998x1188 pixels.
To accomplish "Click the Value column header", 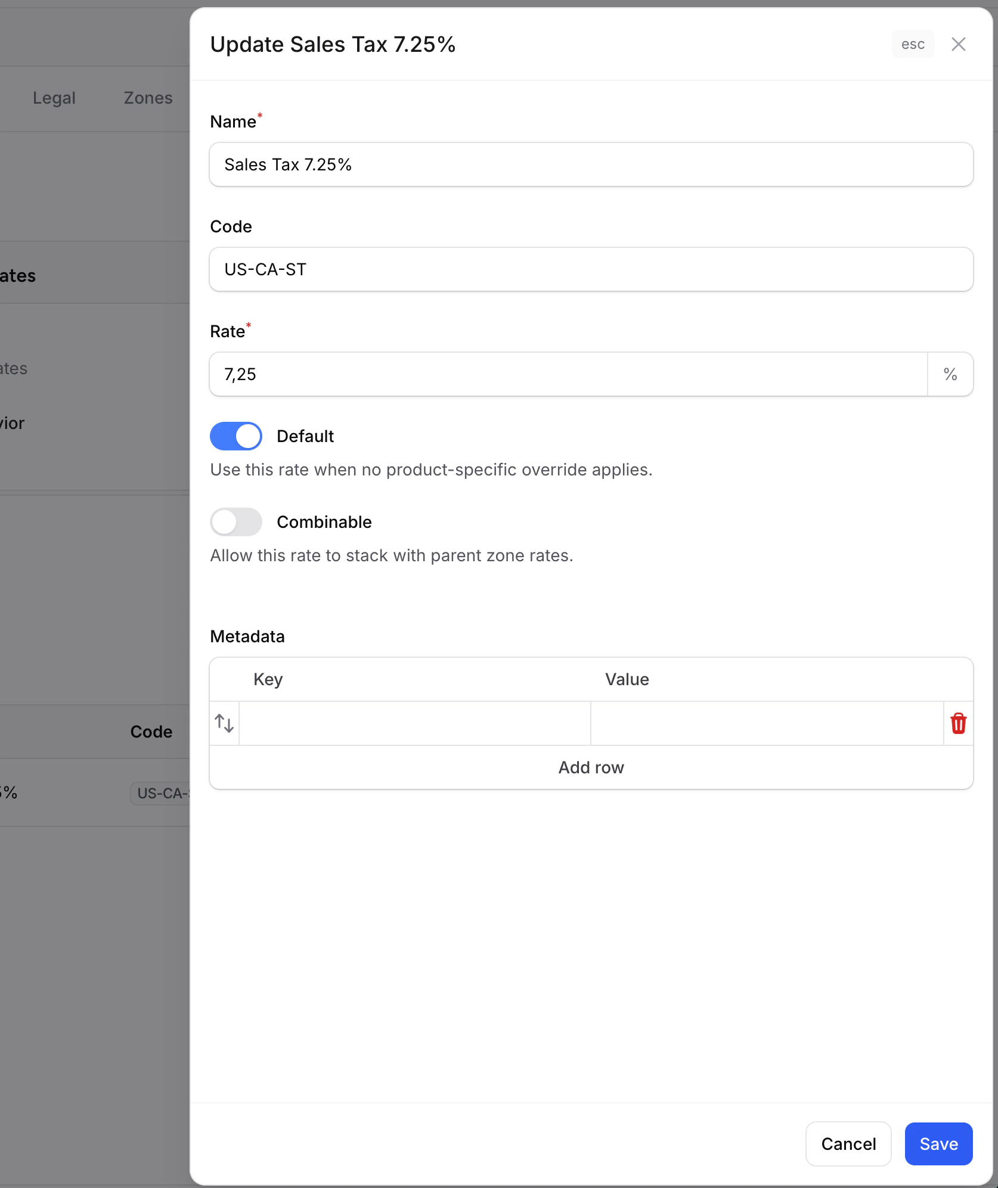I will click(627, 679).
